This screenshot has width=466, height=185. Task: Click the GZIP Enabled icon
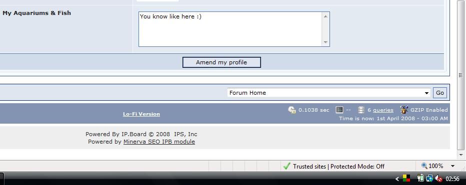click(x=404, y=110)
